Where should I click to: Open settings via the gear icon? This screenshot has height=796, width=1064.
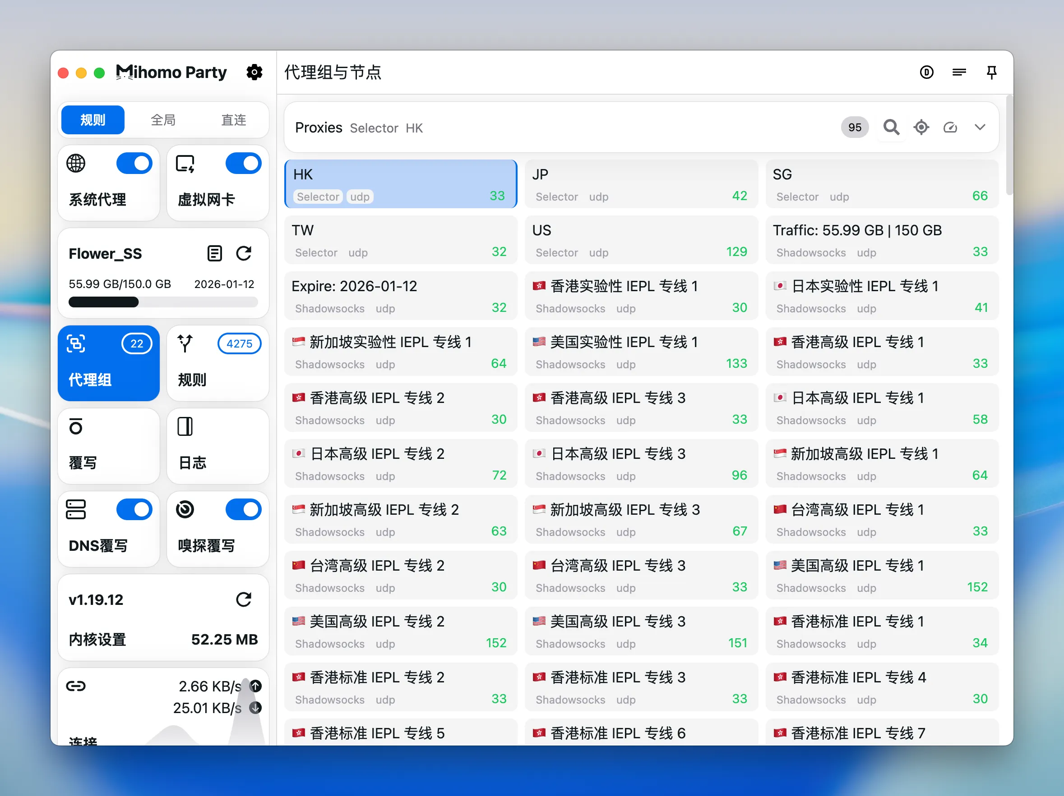[254, 72]
